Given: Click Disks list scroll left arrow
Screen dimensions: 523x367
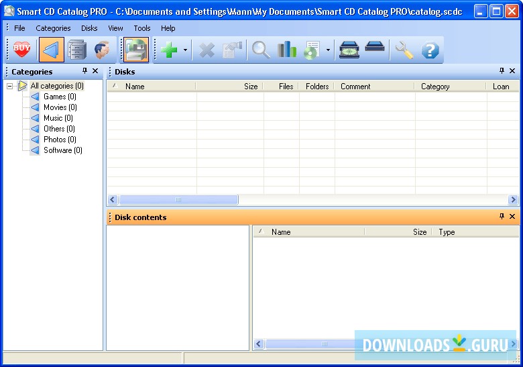Looking at the screenshot, I should (113, 199).
